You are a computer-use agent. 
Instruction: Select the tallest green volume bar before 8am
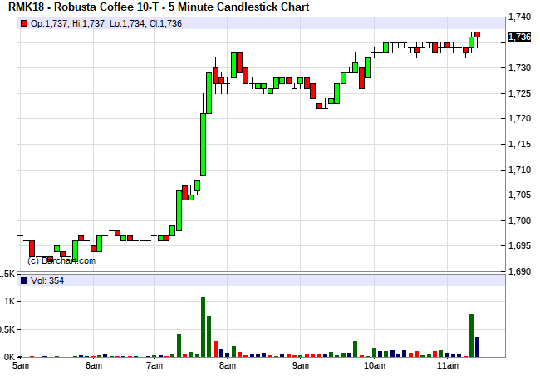coord(203,326)
